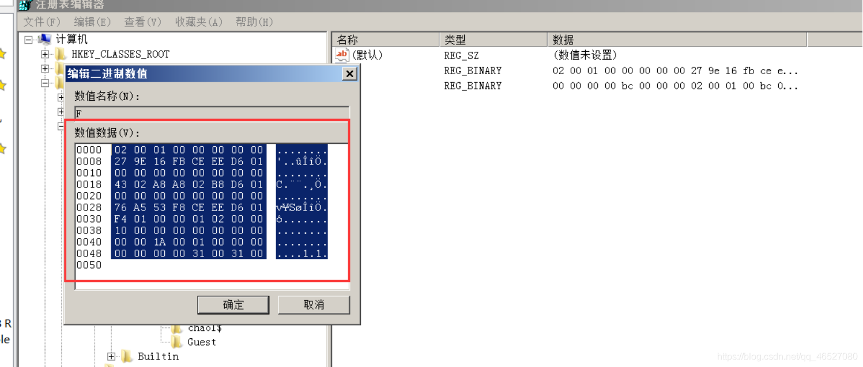Open the 编辑(E) menu
This screenshot has height=367, width=863.
coord(92,22)
